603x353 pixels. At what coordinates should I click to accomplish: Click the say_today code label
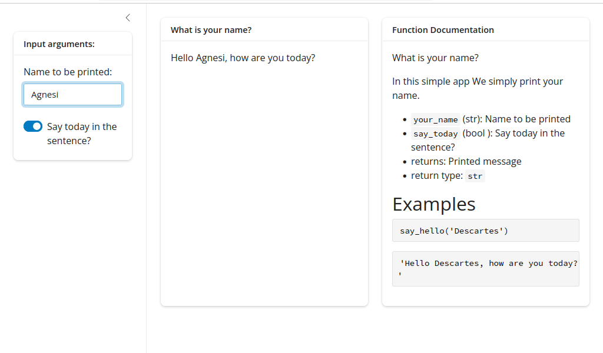pos(435,134)
